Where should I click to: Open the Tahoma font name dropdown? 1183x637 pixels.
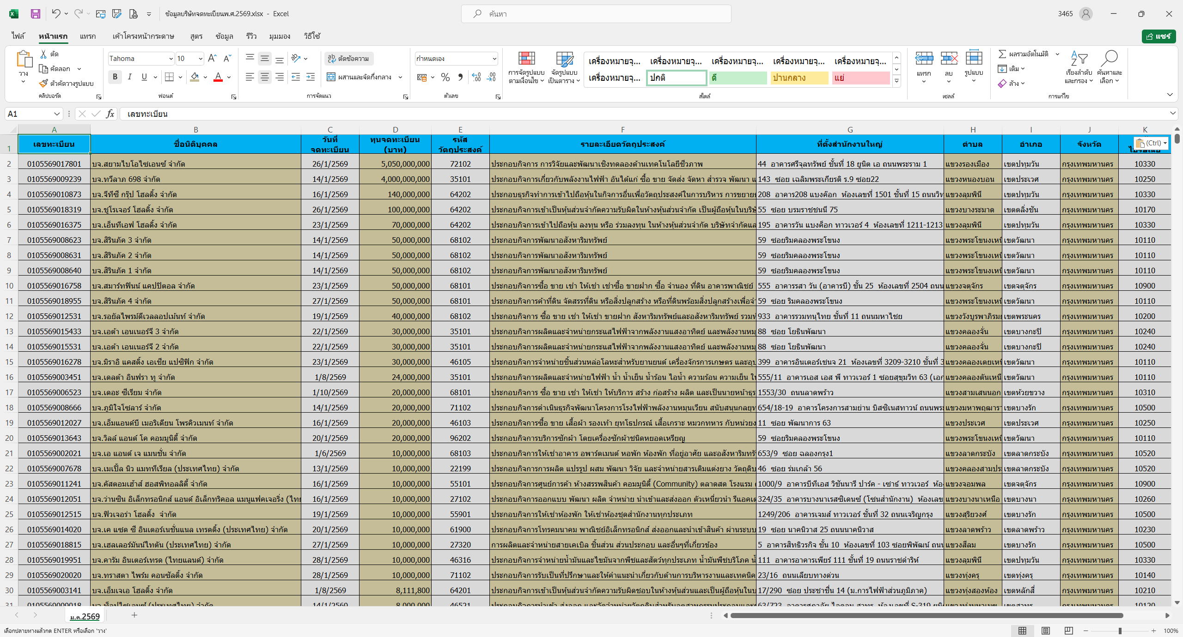[x=171, y=59]
